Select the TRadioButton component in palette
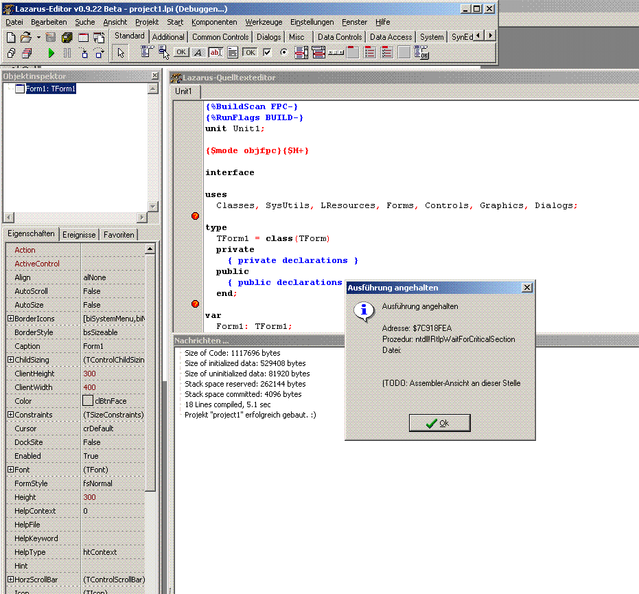Screen dimensions: 639x594 click(284, 52)
